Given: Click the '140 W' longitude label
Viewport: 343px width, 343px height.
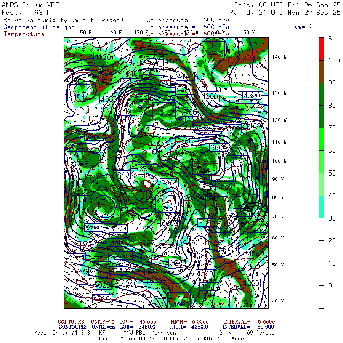Looking at the screenshot, I should point(279,57).
